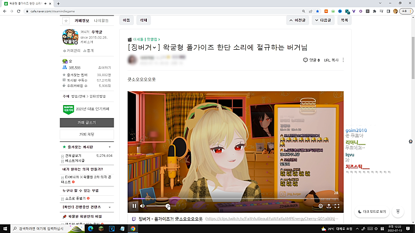The height and width of the screenshot is (233, 415).
Task: Click the 삭제 button
Action: point(144,20)
